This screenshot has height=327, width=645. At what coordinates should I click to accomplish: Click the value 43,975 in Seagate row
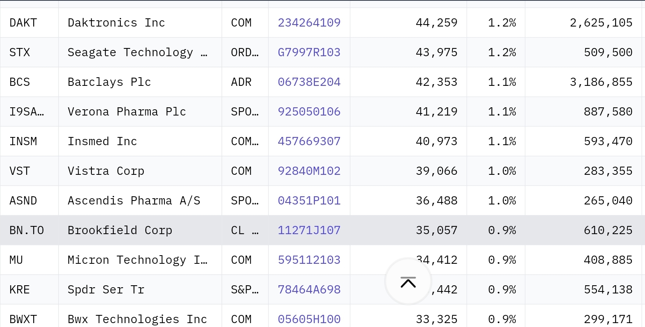(x=436, y=52)
